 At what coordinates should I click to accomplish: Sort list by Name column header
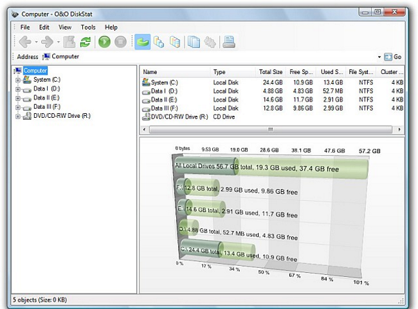[175, 72]
